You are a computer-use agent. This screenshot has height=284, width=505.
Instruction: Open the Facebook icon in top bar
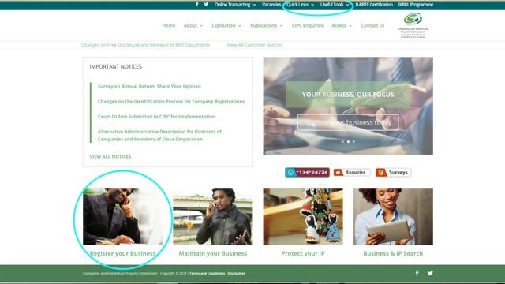197,5
